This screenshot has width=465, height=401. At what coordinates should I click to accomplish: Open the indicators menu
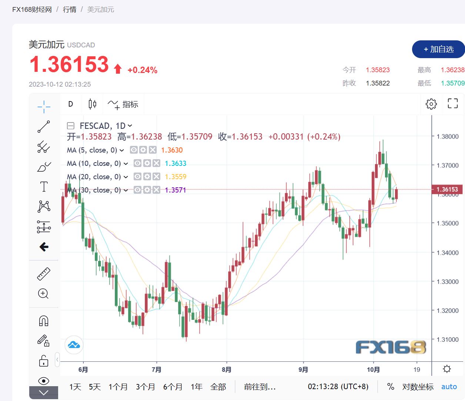coord(123,104)
